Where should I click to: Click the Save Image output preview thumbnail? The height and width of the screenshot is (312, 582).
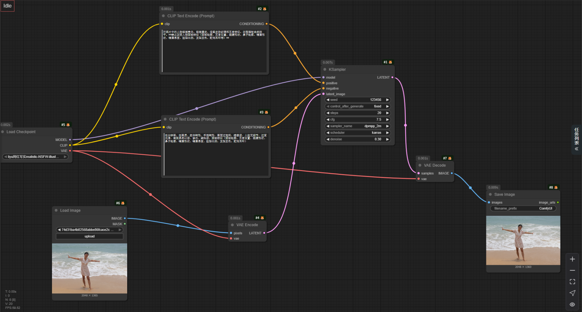(523, 240)
